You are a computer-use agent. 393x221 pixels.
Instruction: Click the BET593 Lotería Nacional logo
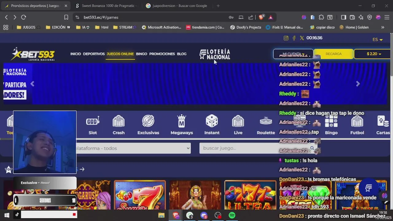pos(33,54)
